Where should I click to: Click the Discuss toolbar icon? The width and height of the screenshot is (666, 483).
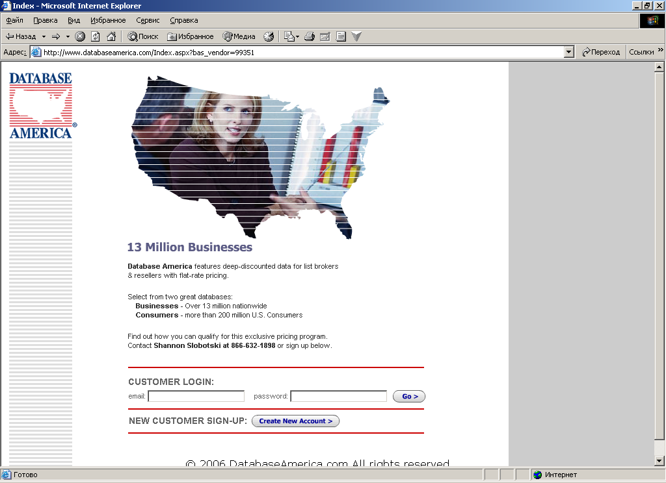341,36
